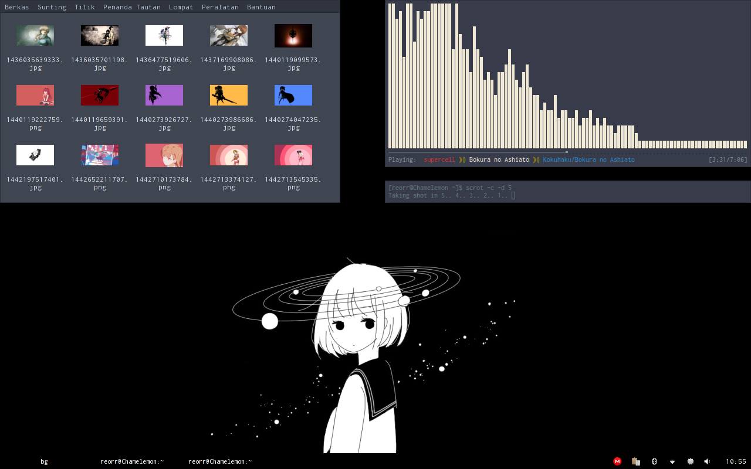Image resolution: width=751 pixels, height=469 pixels.
Task: Select thumbnail of 1440119099573.jpg
Action: [x=293, y=36]
